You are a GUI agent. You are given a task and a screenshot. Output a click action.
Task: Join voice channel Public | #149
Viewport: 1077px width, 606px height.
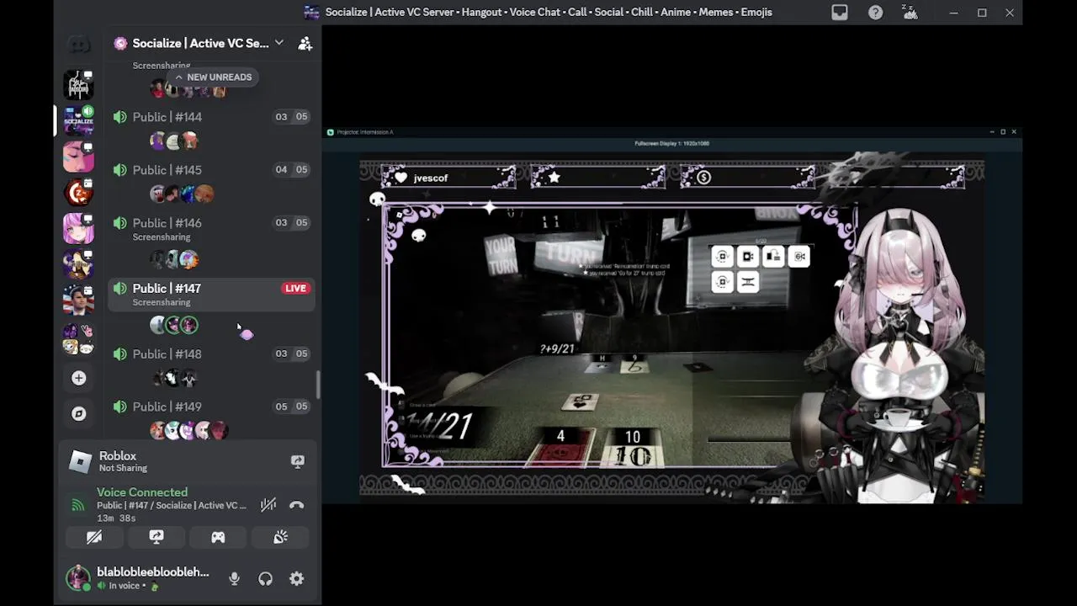click(x=211, y=407)
